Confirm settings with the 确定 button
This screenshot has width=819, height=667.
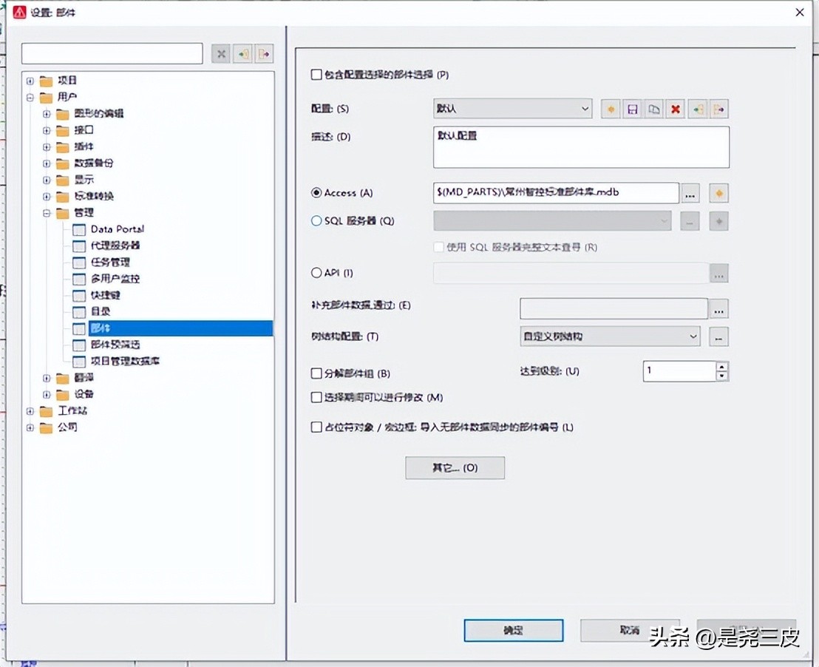tap(514, 631)
